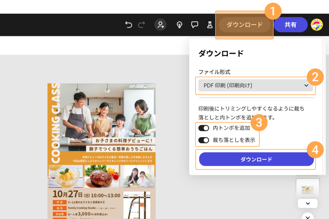
Task: Select the page thumbnail preview
Action: [308, 189]
